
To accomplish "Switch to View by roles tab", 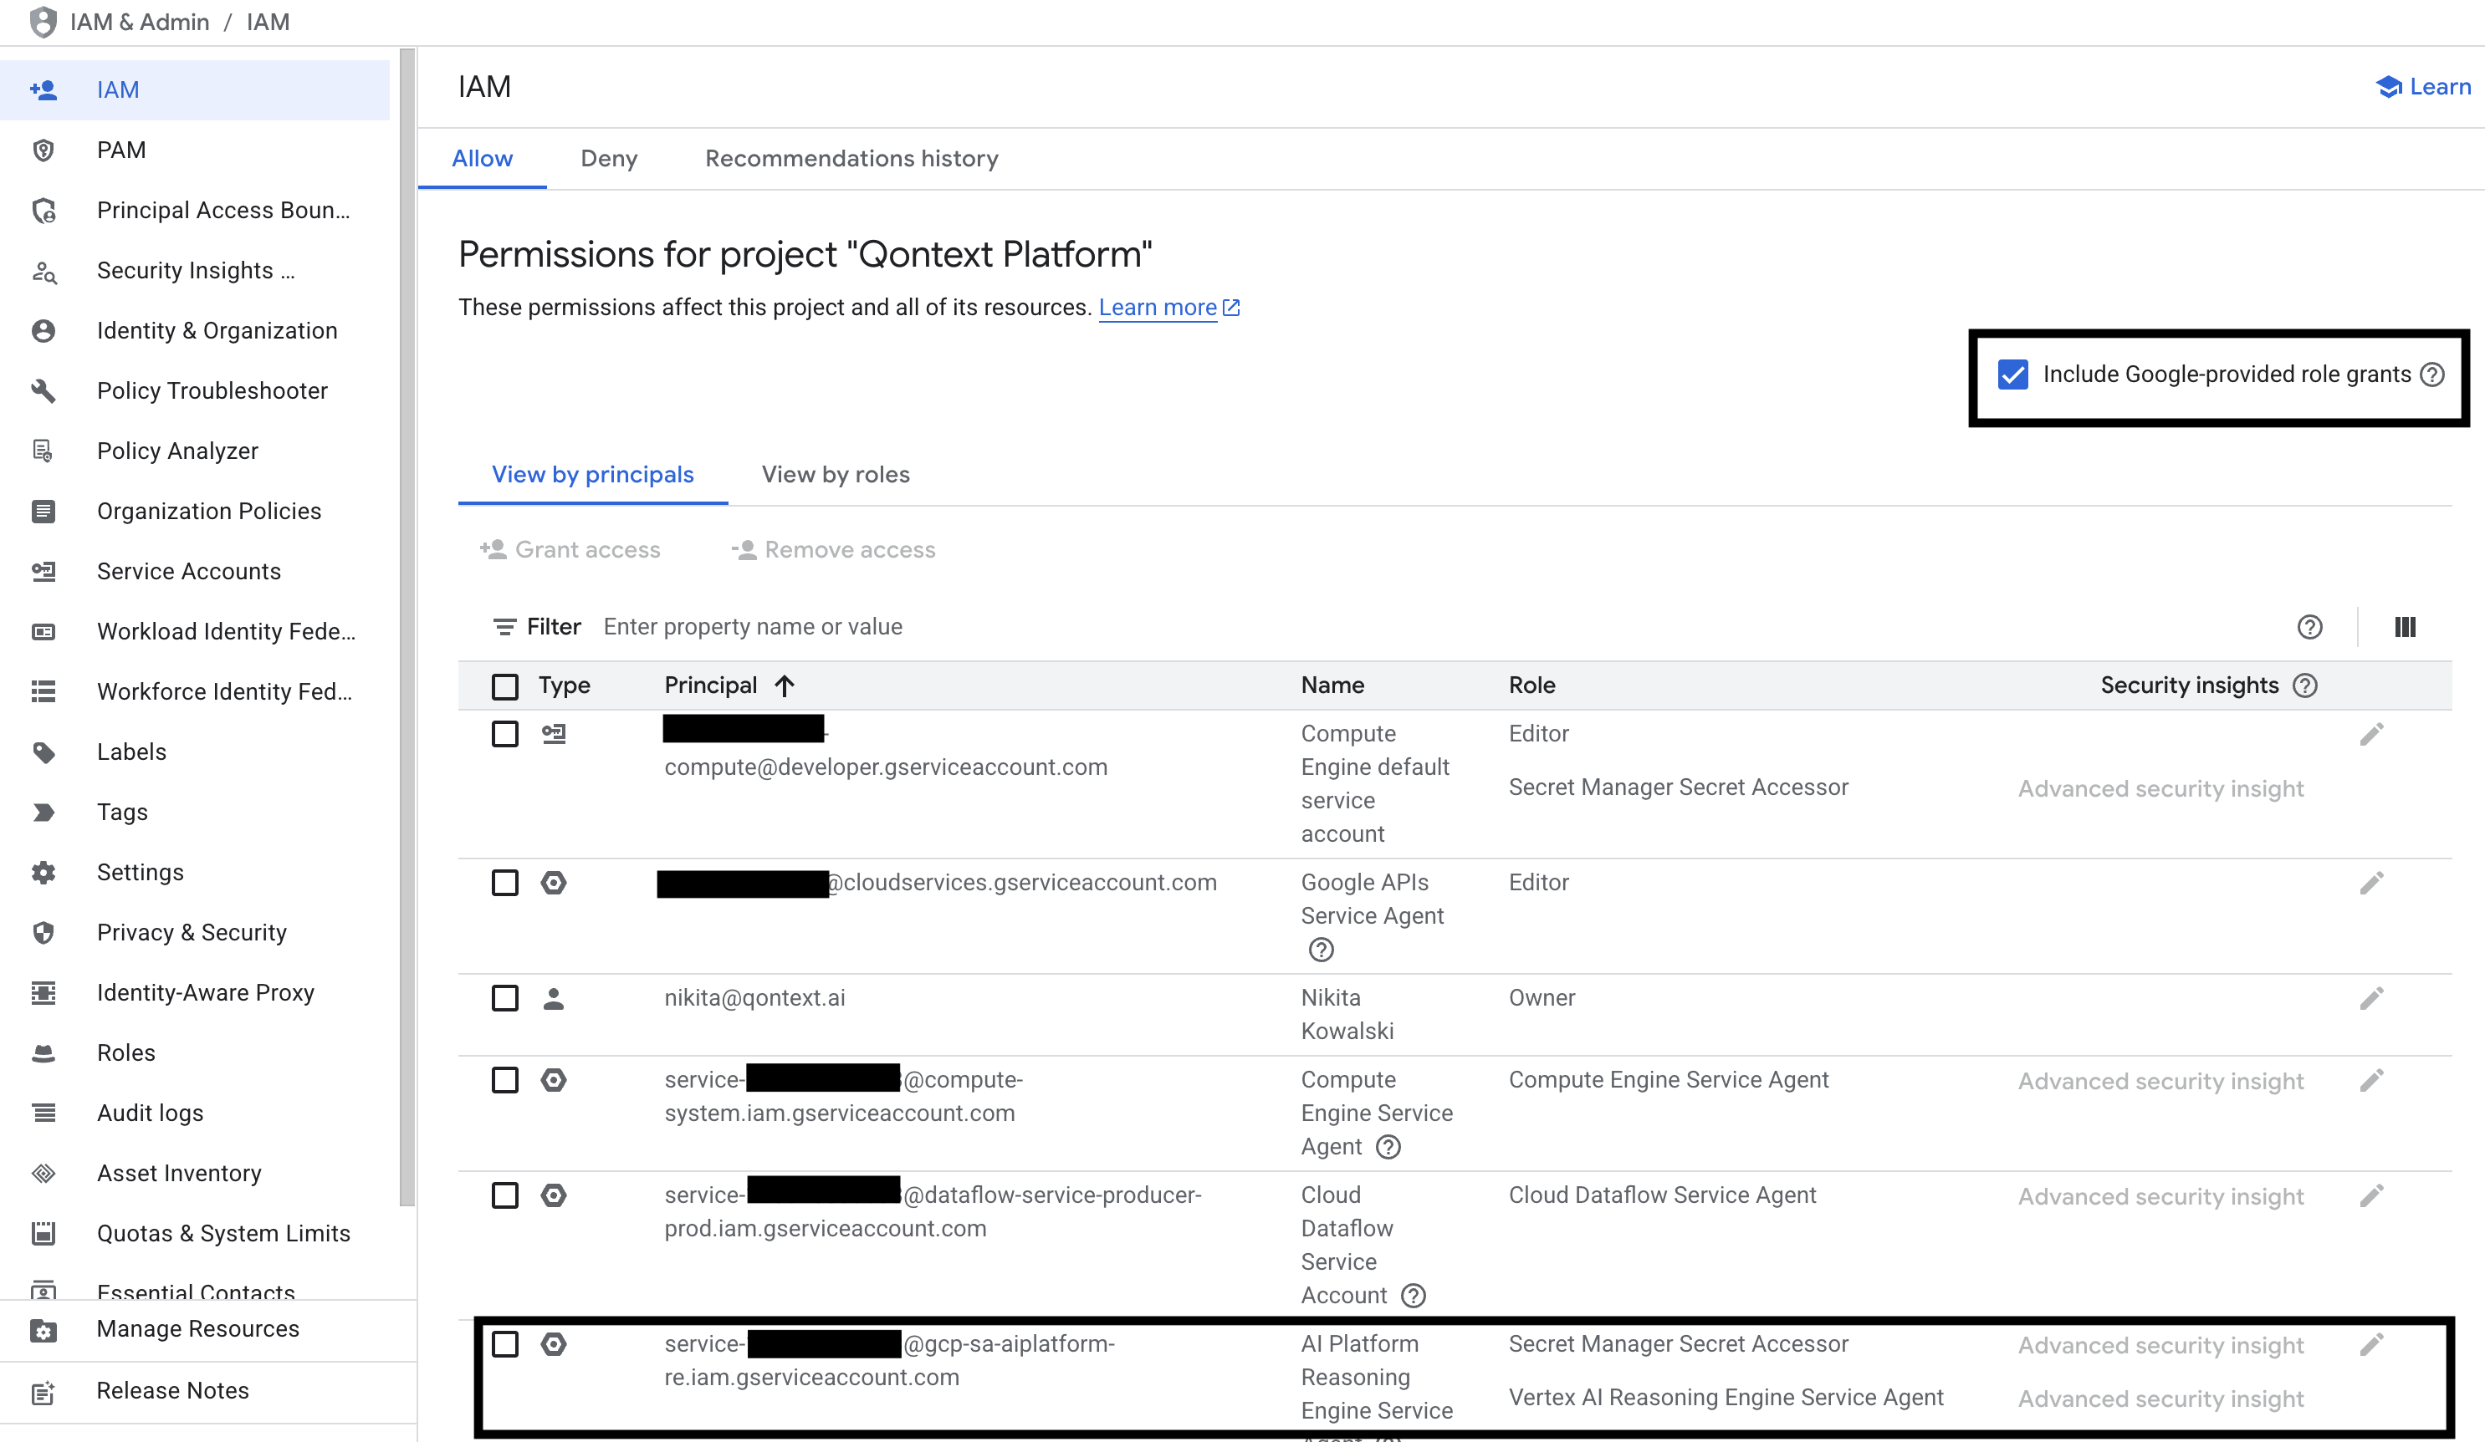I will click(x=834, y=474).
